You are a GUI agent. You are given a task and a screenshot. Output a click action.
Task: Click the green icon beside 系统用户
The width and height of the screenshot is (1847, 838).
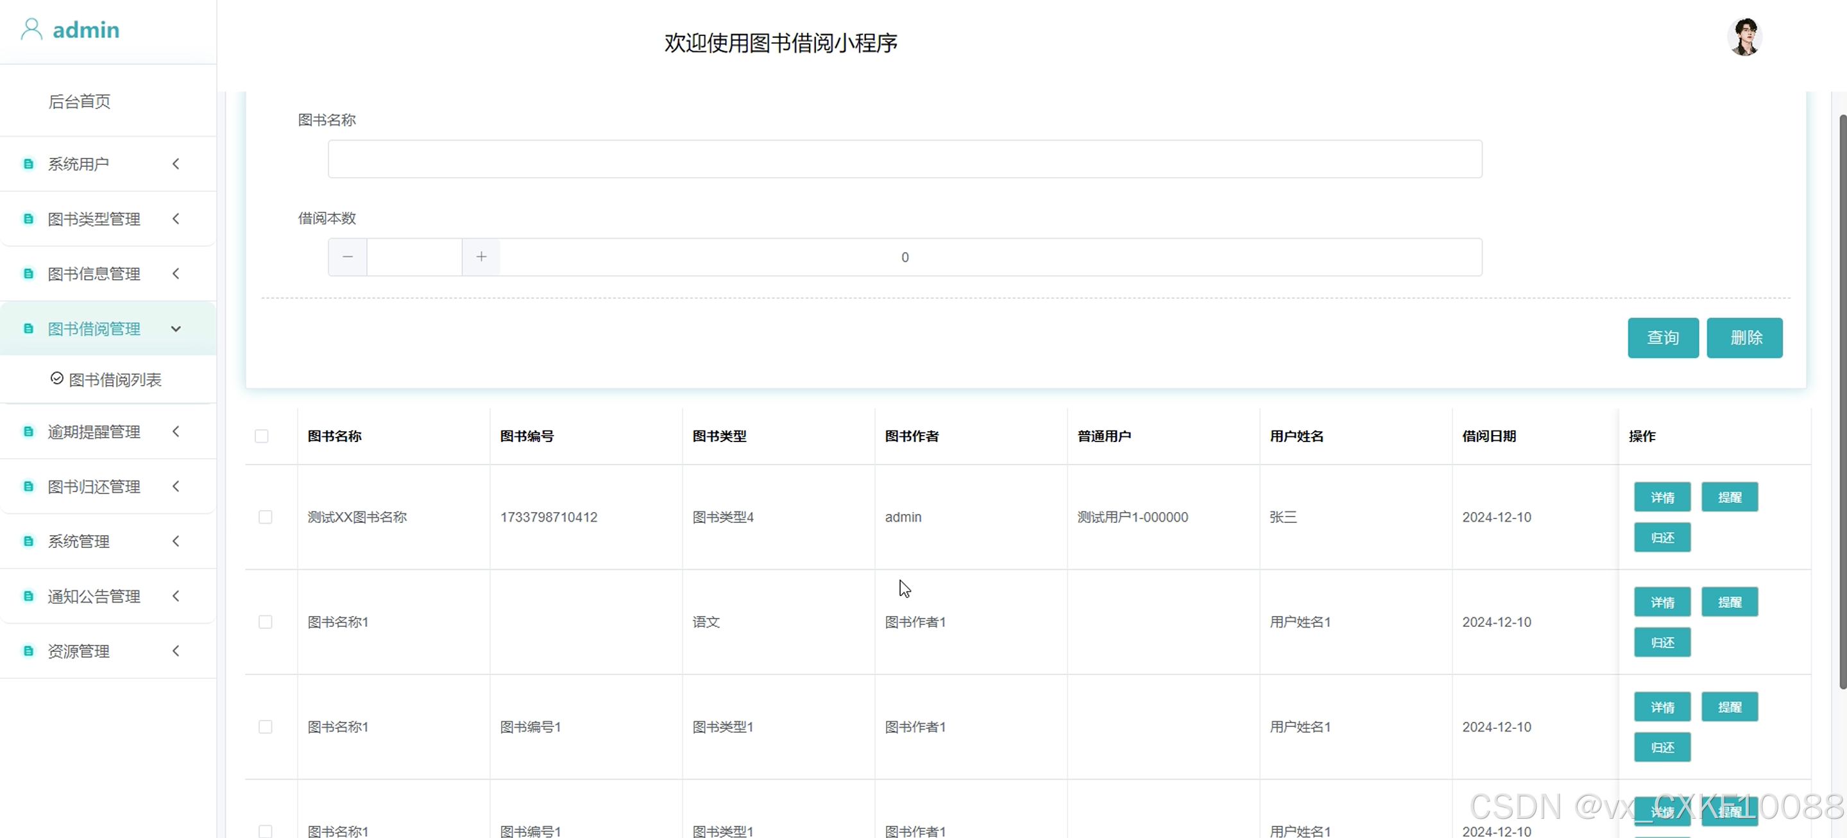coord(29,164)
